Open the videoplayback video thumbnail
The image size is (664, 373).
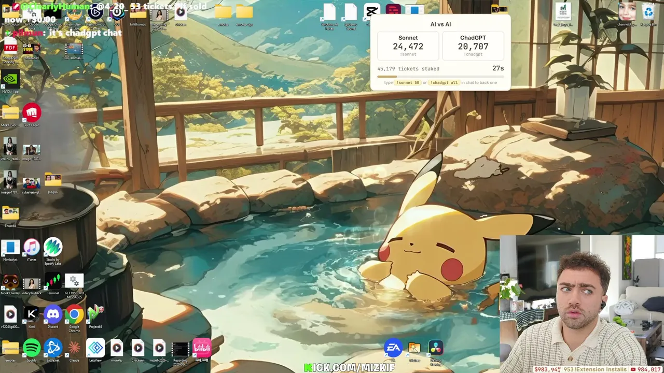click(32, 285)
